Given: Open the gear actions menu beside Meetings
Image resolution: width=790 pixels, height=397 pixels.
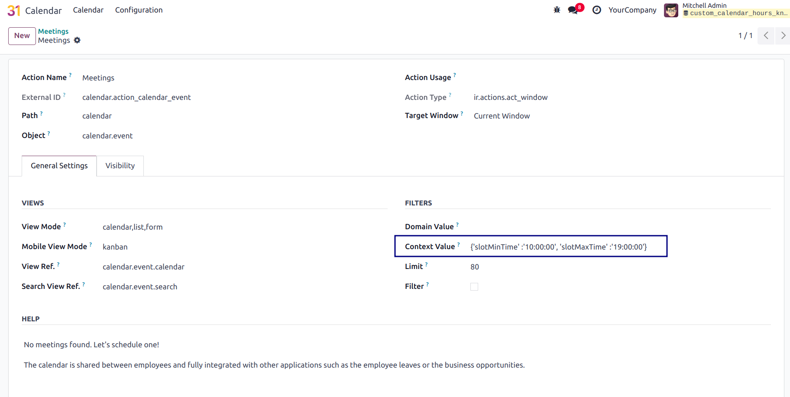Looking at the screenshot, I should 77,40.
